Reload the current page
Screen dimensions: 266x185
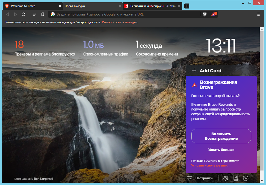[23, 14]
